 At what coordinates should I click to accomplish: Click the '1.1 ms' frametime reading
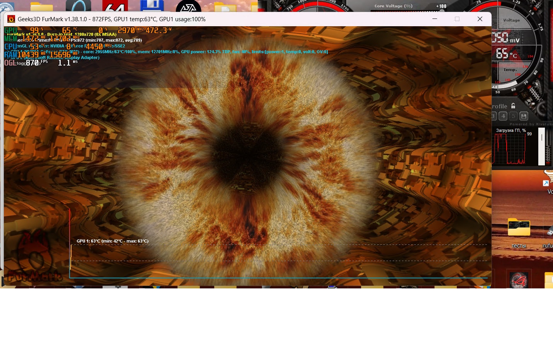[x=68, y=62]
